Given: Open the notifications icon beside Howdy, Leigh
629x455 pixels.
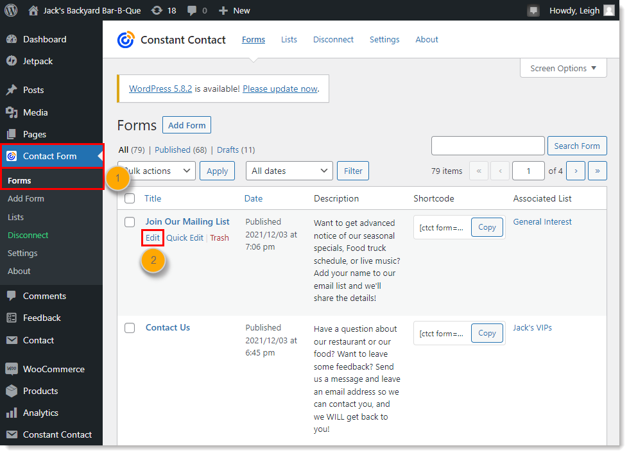Looking at the screenshot, I should (533, 10).
